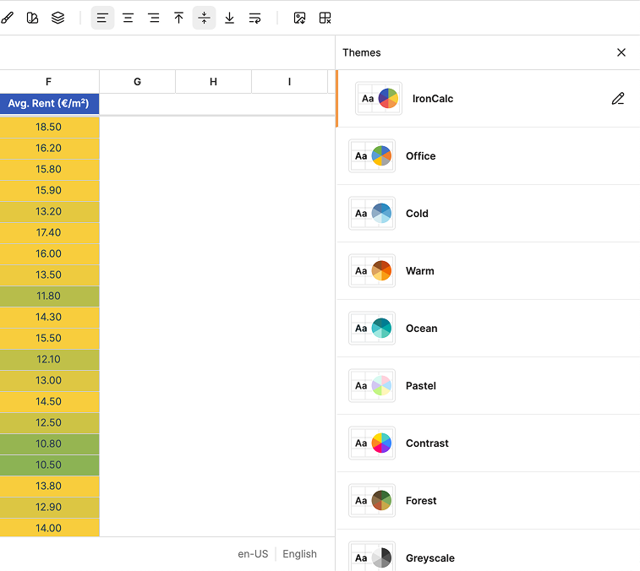Click the stacked layers icon
Viewport: 640px width, 571px height.
point(57,18)
